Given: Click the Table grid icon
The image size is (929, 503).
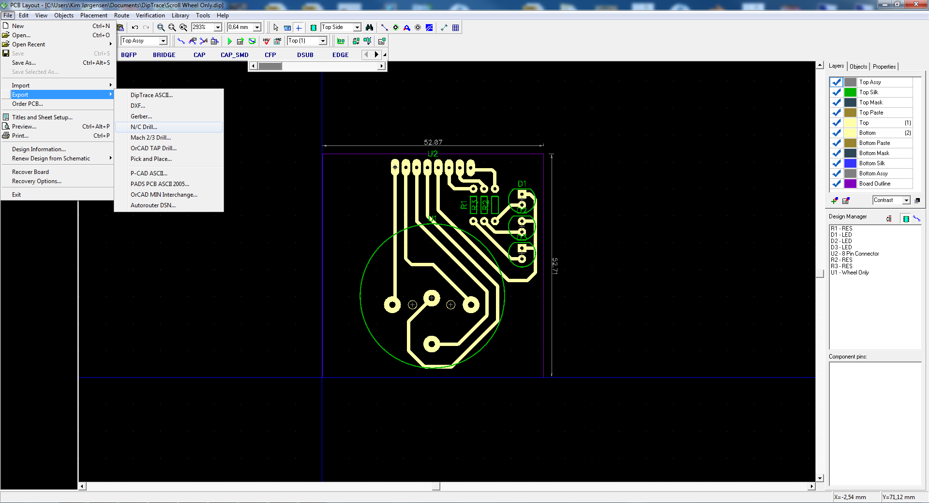Looking at the screenshot, I should pos(455,28).
